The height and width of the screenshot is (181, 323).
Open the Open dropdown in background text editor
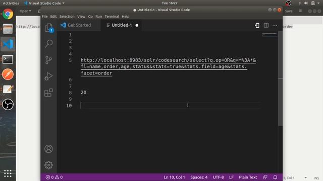coord(25,11)
